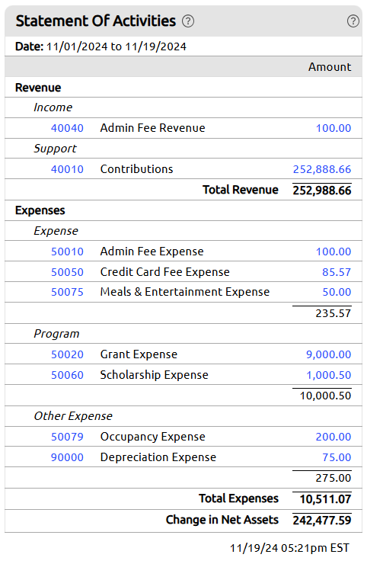Click the help icon at the header's right edge
The height and width of the screenshot is (564, 367).
tap(353, 21)
